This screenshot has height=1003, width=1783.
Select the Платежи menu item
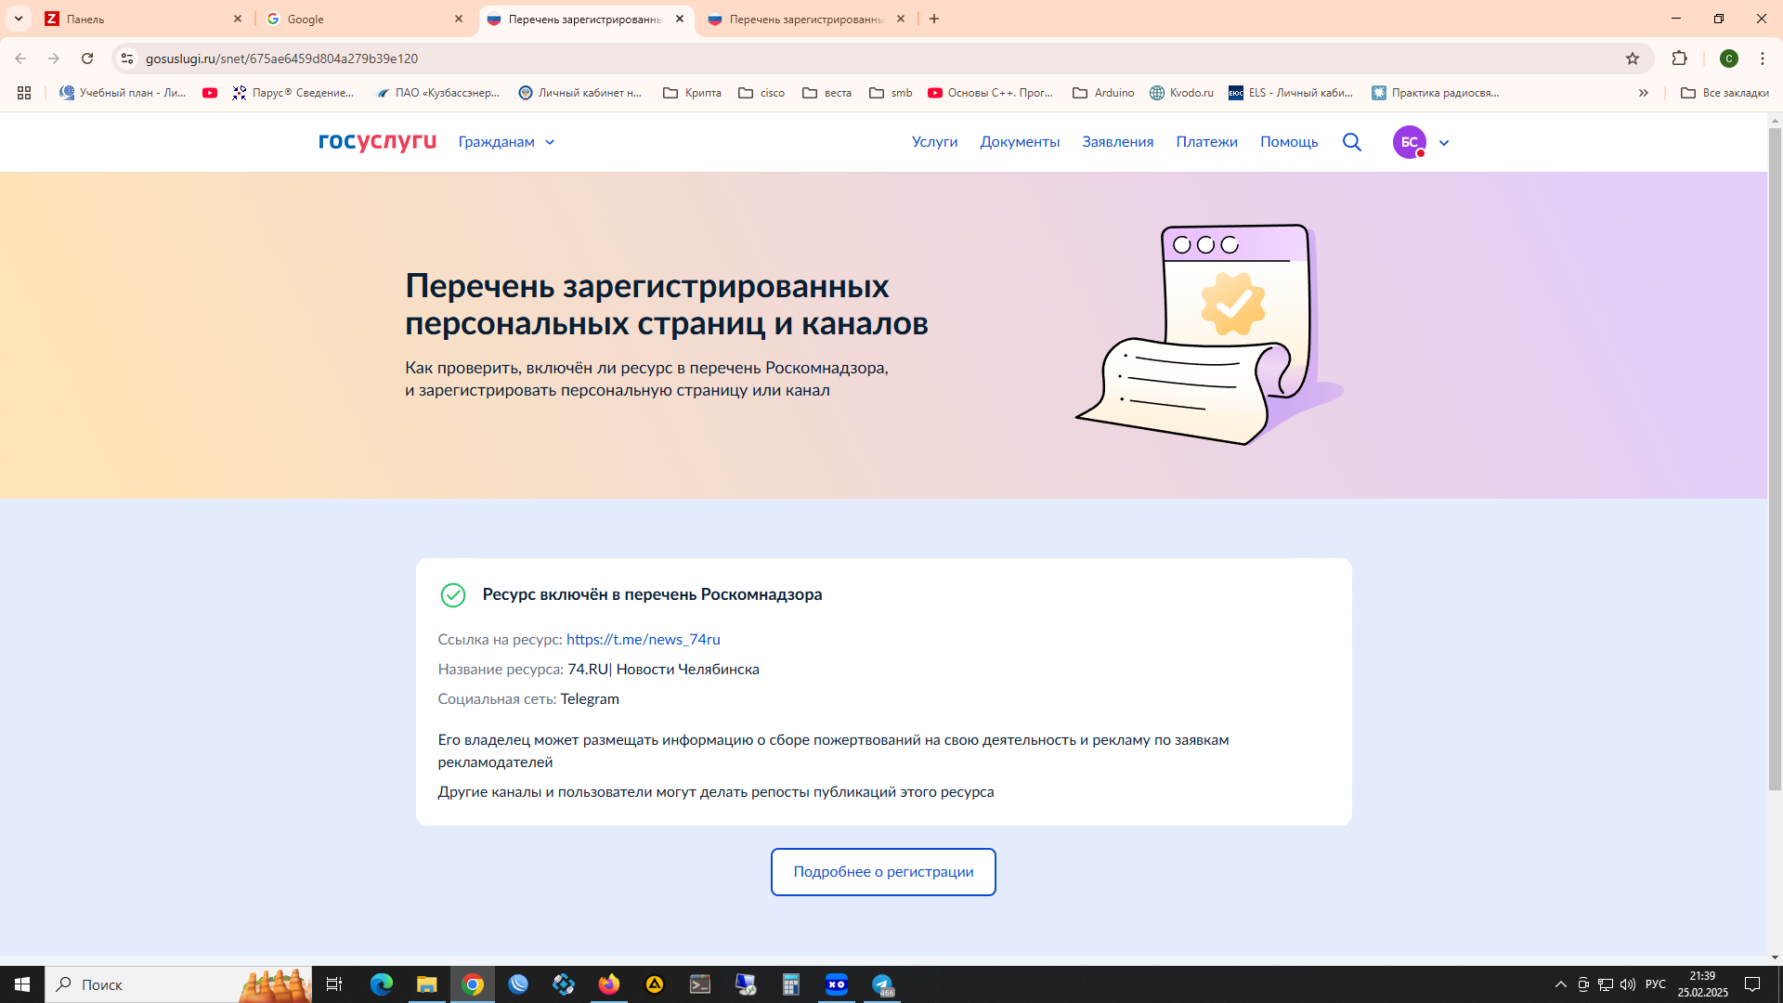point(1205,141)
